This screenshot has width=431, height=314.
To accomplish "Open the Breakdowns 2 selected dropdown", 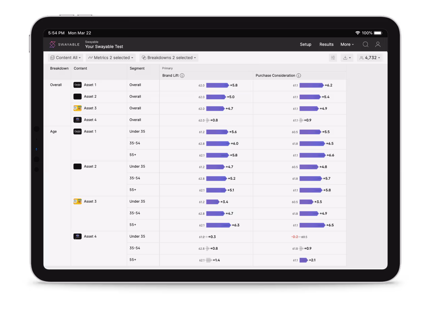I will 169,58.
